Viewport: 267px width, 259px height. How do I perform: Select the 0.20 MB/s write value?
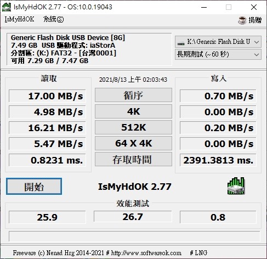(x=218, y=128)
